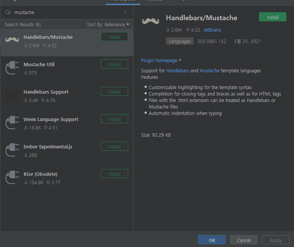Select the Ember Experimental.js plug icon

(x=12, y=150)
